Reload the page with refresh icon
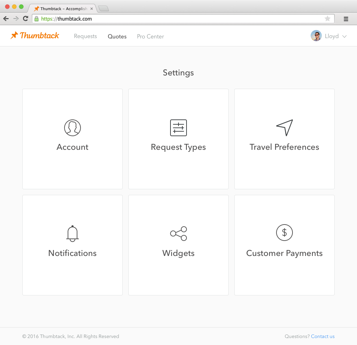The image size is (357, 345). coord(25,19)
